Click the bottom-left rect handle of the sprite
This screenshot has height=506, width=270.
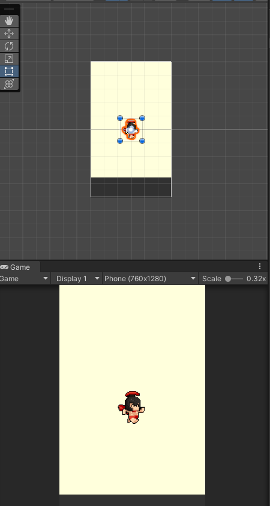(x=120, y=141)
